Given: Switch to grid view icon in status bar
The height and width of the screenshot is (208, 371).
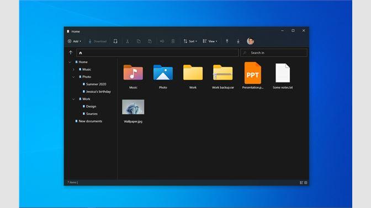Looking at the screenshot, I should (x=306, y=183).
